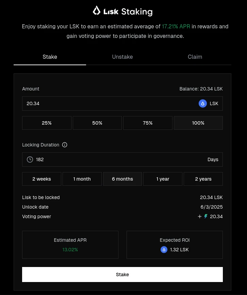Pick the 6 months locking preset

coord(122,179)
